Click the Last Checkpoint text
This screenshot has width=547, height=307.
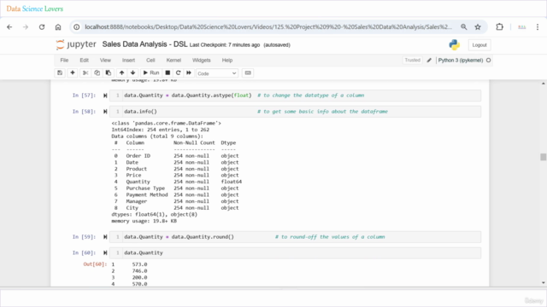click(x=225, y=45)
